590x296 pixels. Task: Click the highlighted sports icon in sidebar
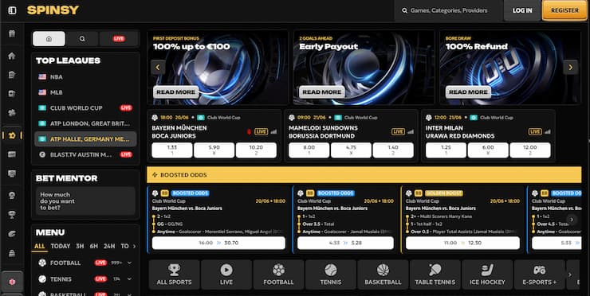click(12, 135)
